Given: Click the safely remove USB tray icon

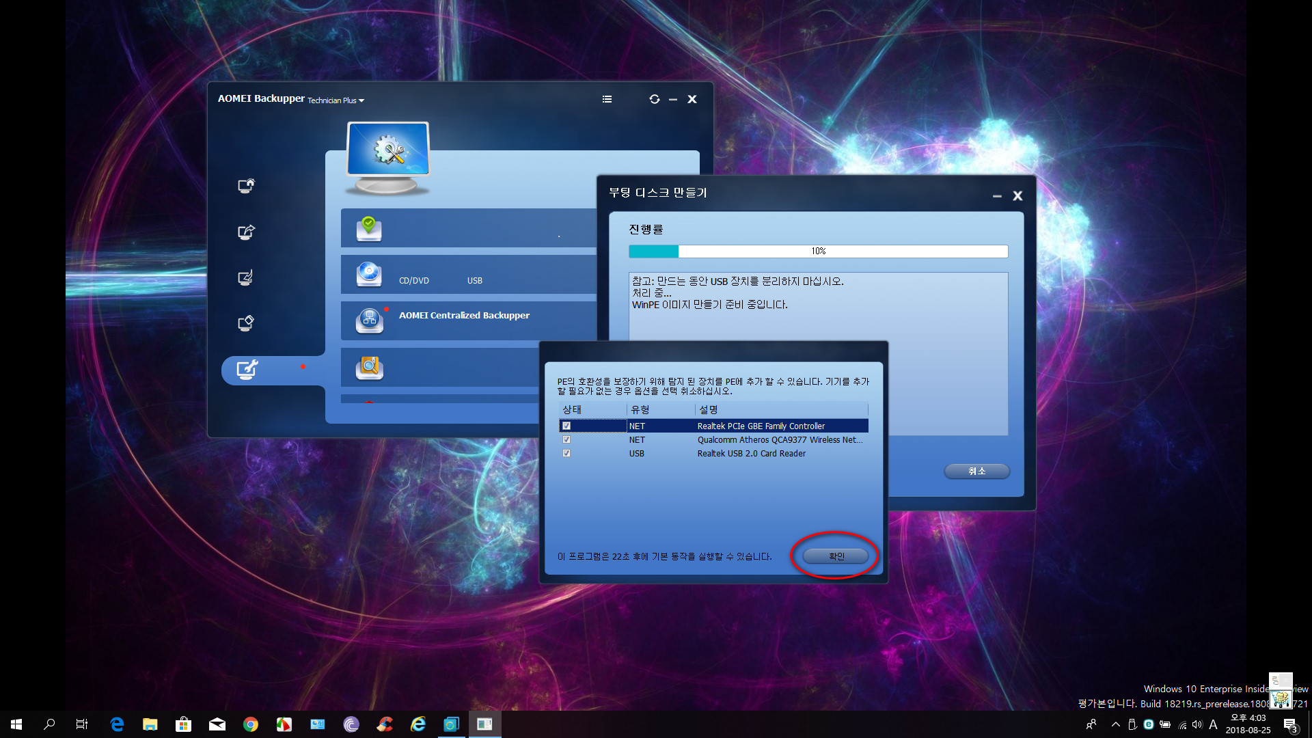Looking at the screenshot, I should pyautogui.click(x=1132, y=724).
